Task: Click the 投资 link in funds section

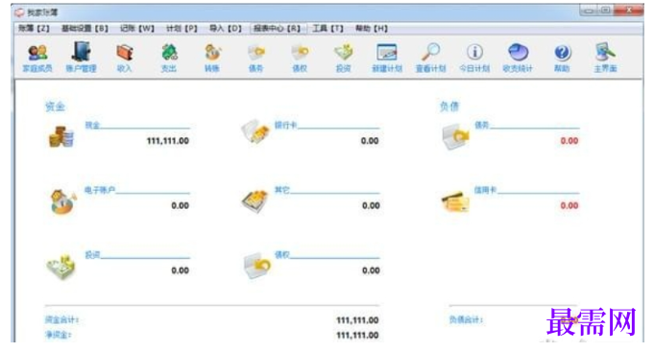Action: (92, 254)
